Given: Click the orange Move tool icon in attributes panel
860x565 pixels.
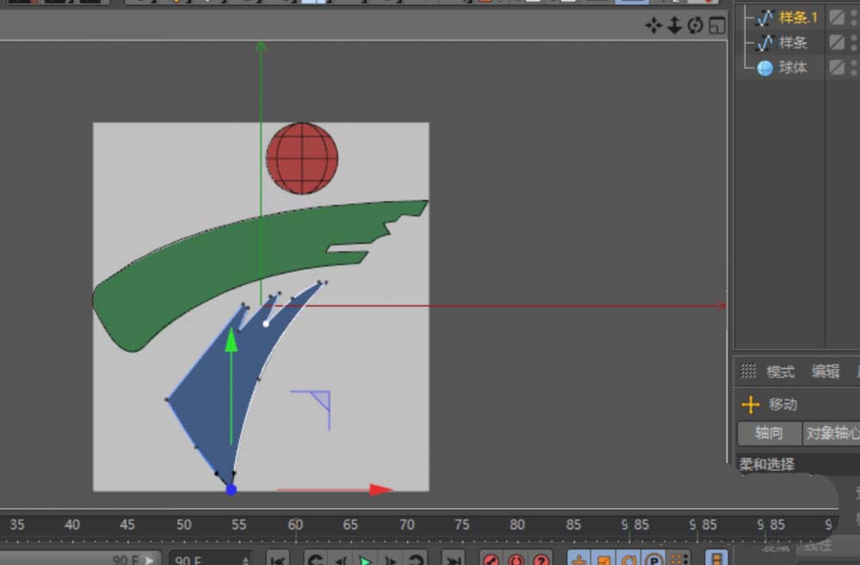Looking at the screenshot, I should click(750, 404).
